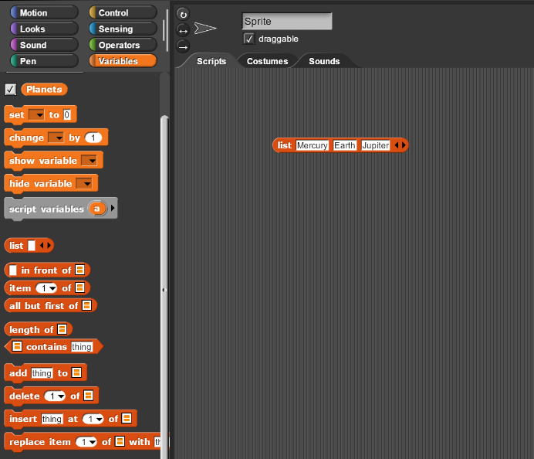
Task: Select the 'don't rotate' rotation style button
Action: click(x=183, y=45)
